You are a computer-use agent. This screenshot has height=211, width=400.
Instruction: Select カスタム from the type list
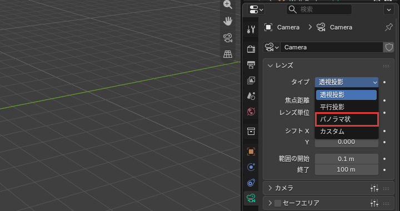(x=347, y=132)
